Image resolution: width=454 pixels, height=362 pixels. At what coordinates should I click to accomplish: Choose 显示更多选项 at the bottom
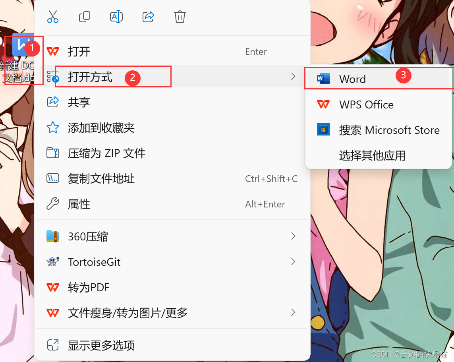click(x=172, y=345)
